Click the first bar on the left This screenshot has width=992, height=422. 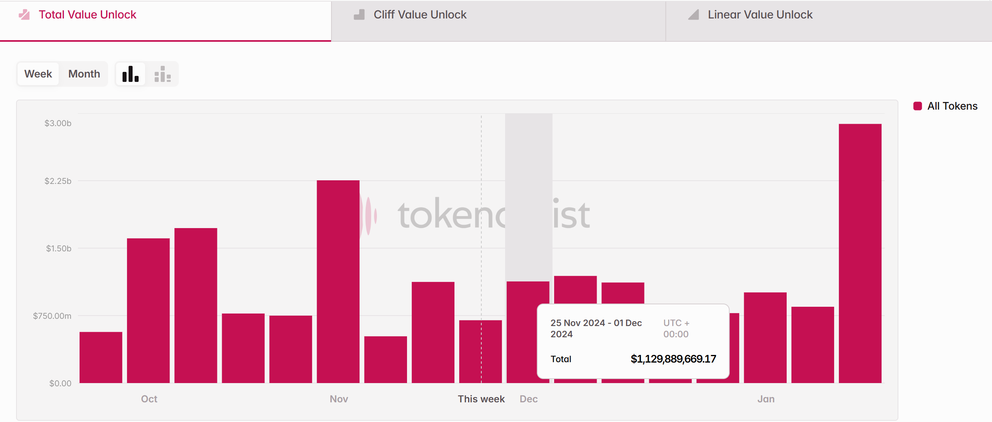(101, 357)
